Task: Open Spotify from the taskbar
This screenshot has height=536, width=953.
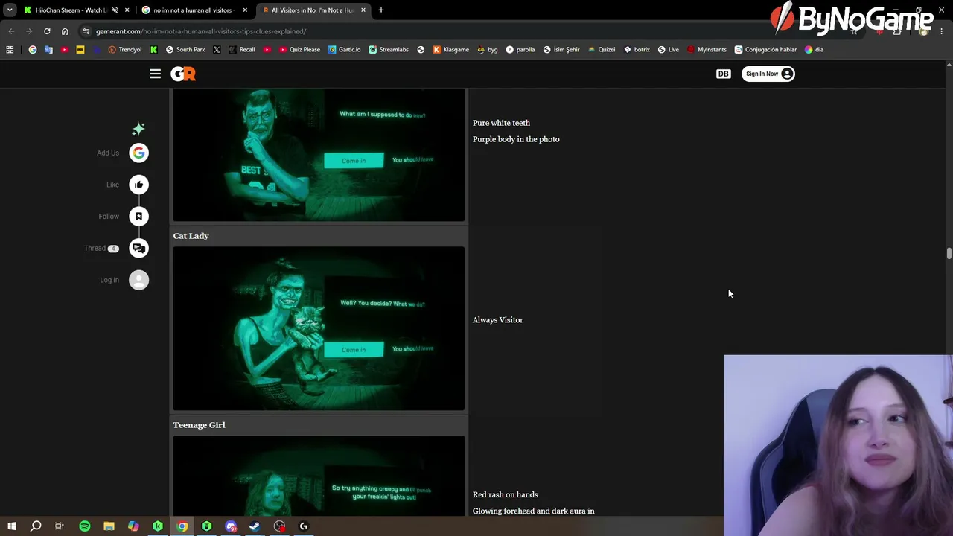Action: [84, 526]
